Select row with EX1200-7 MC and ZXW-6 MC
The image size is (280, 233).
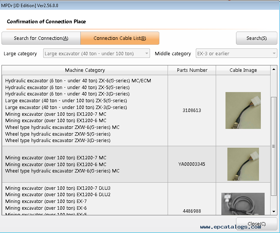click(x=85, y=164)
